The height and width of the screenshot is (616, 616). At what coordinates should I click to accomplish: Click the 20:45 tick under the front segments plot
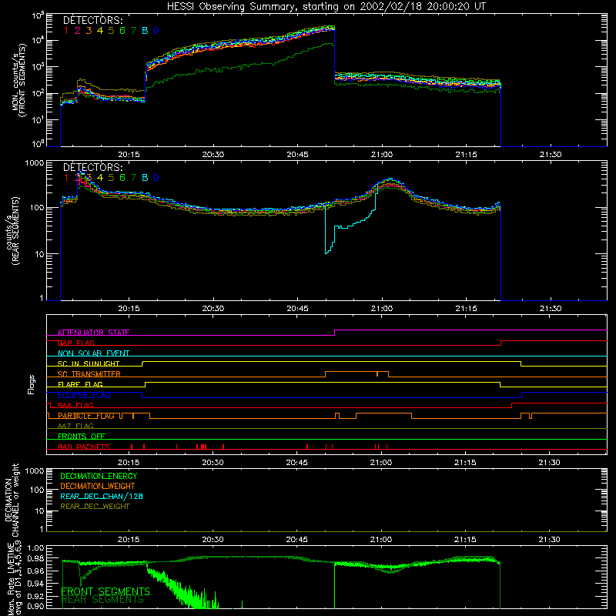pos(297,155)
